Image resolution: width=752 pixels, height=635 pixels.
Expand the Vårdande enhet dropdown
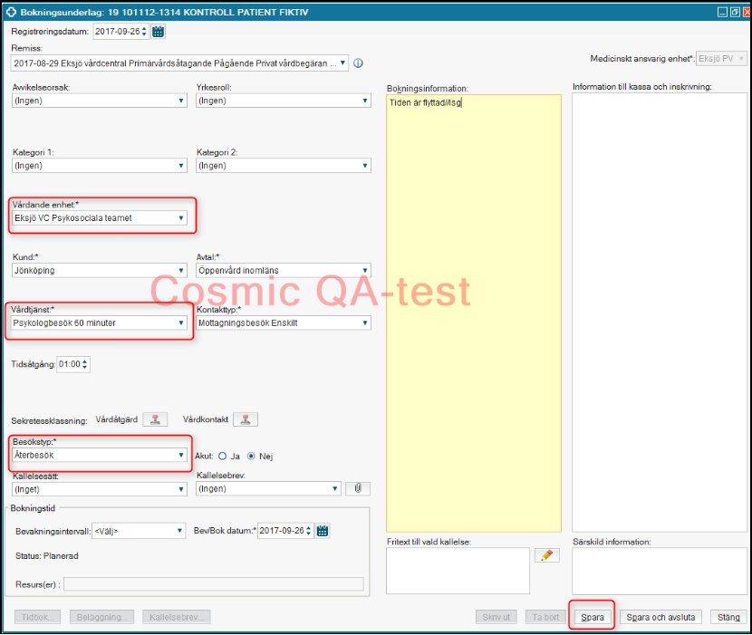(181, 218)
